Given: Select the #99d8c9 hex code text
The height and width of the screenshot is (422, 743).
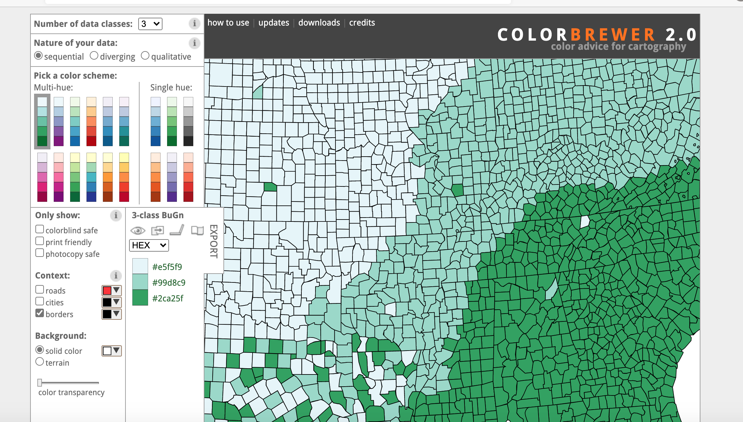Looking at the screenshot, I should point(169,283).
